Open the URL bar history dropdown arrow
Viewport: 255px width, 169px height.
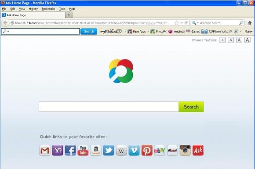[x=182, y=23]
